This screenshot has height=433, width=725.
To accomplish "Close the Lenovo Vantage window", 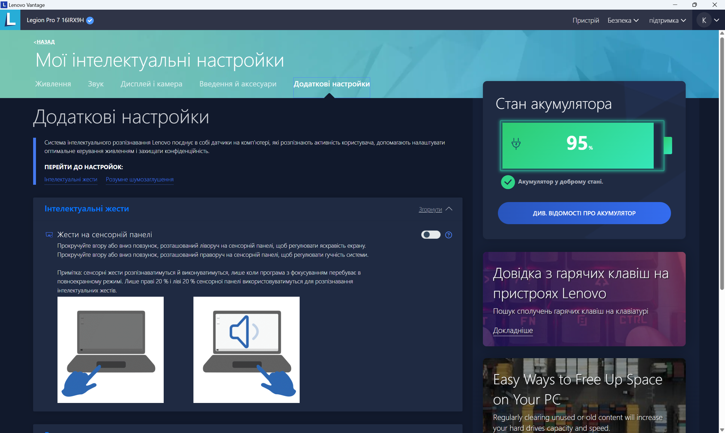I will 715,5.
